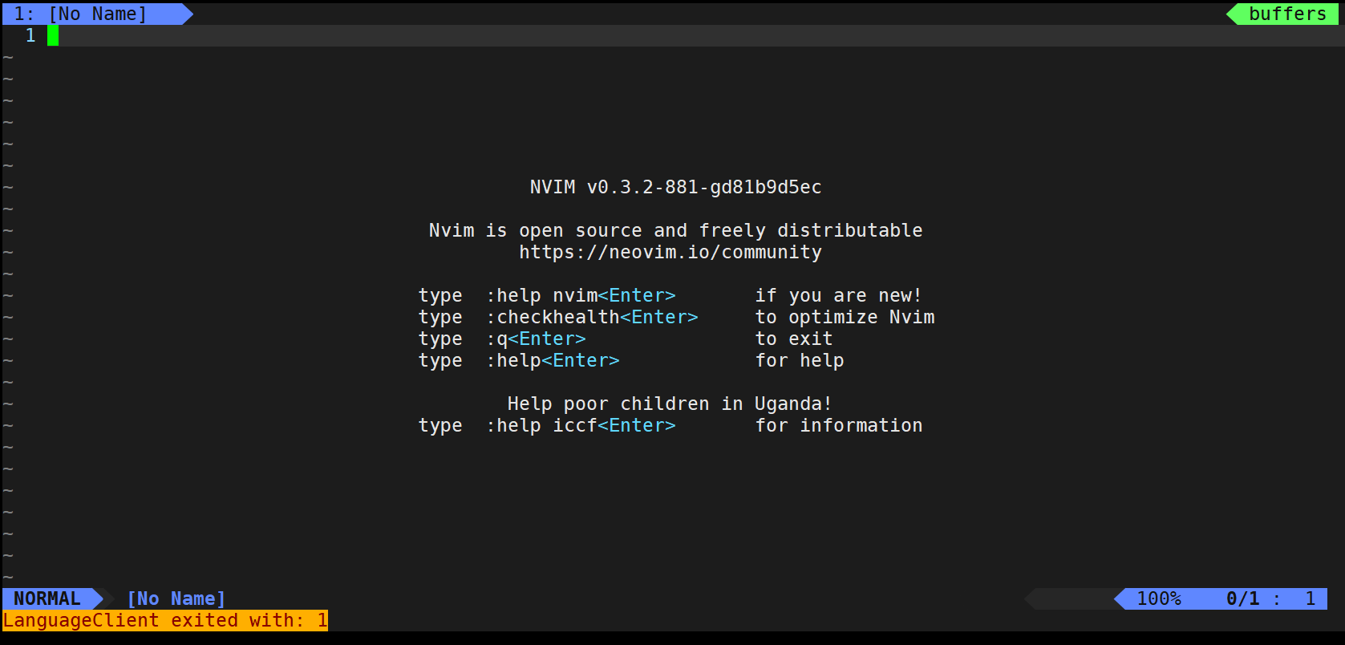Viewport: 1345px width, 645px height.
Task: Click the '[No Name]' filename in the statusline
Action: click(x=176, y=598)
